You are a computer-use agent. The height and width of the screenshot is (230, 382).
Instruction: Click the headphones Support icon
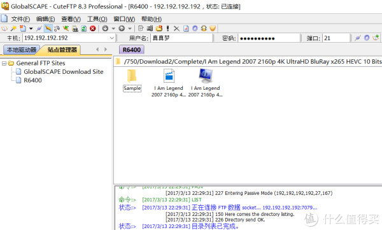[204, 29]
